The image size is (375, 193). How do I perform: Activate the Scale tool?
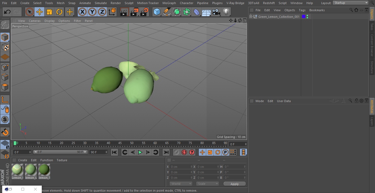[49, 12]
